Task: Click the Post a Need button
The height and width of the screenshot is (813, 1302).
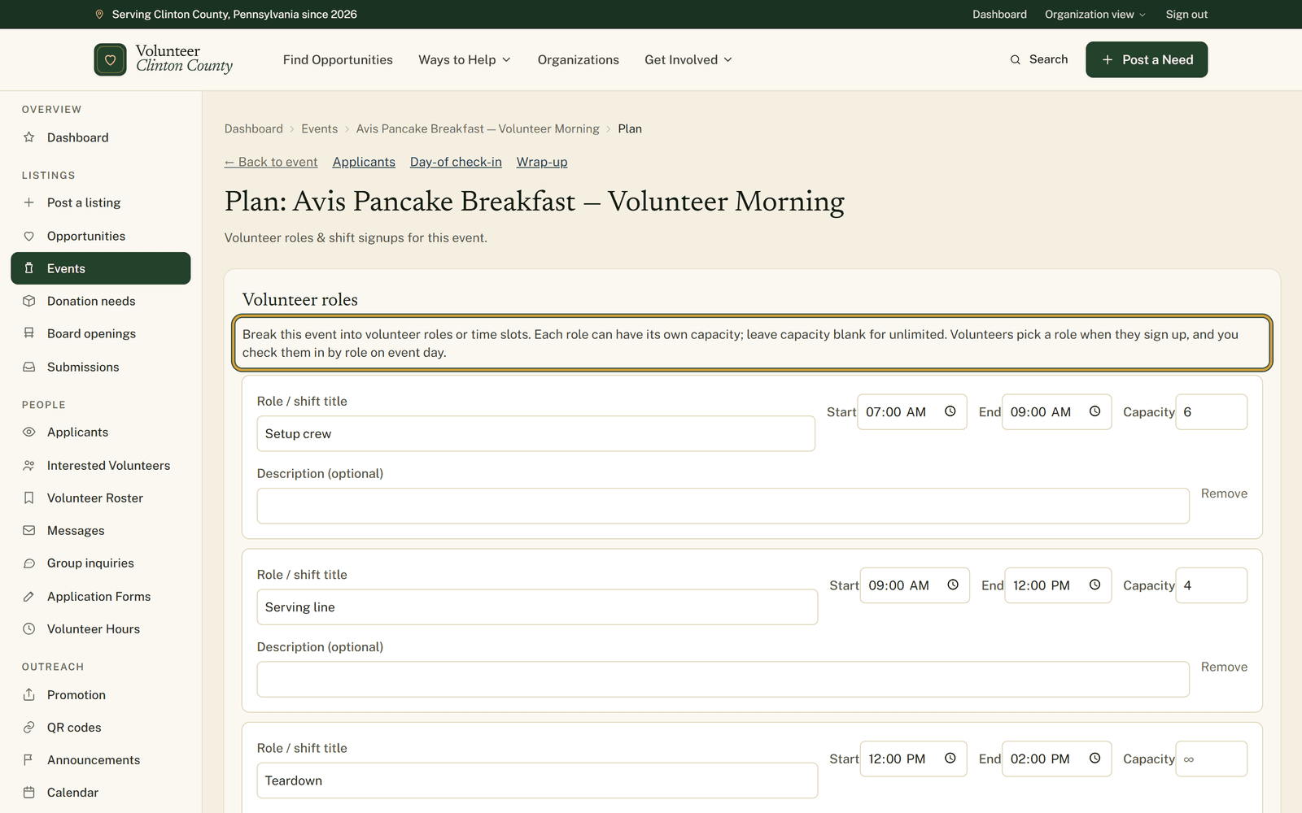Action: point(1147,59)
